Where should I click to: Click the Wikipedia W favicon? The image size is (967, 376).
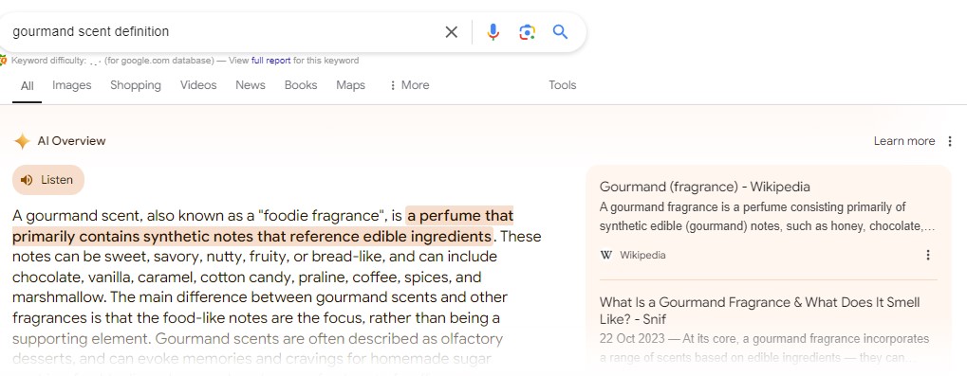(x=606, y=255)
